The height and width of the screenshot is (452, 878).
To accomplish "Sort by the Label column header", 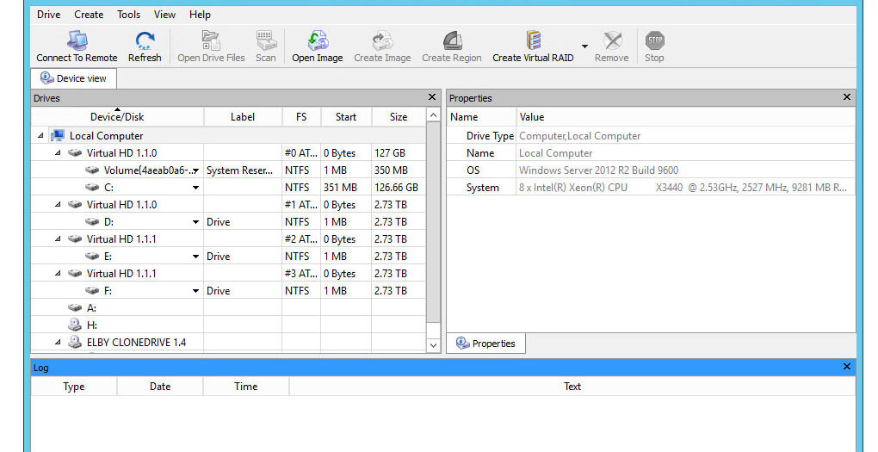I will tap(243, 117).
